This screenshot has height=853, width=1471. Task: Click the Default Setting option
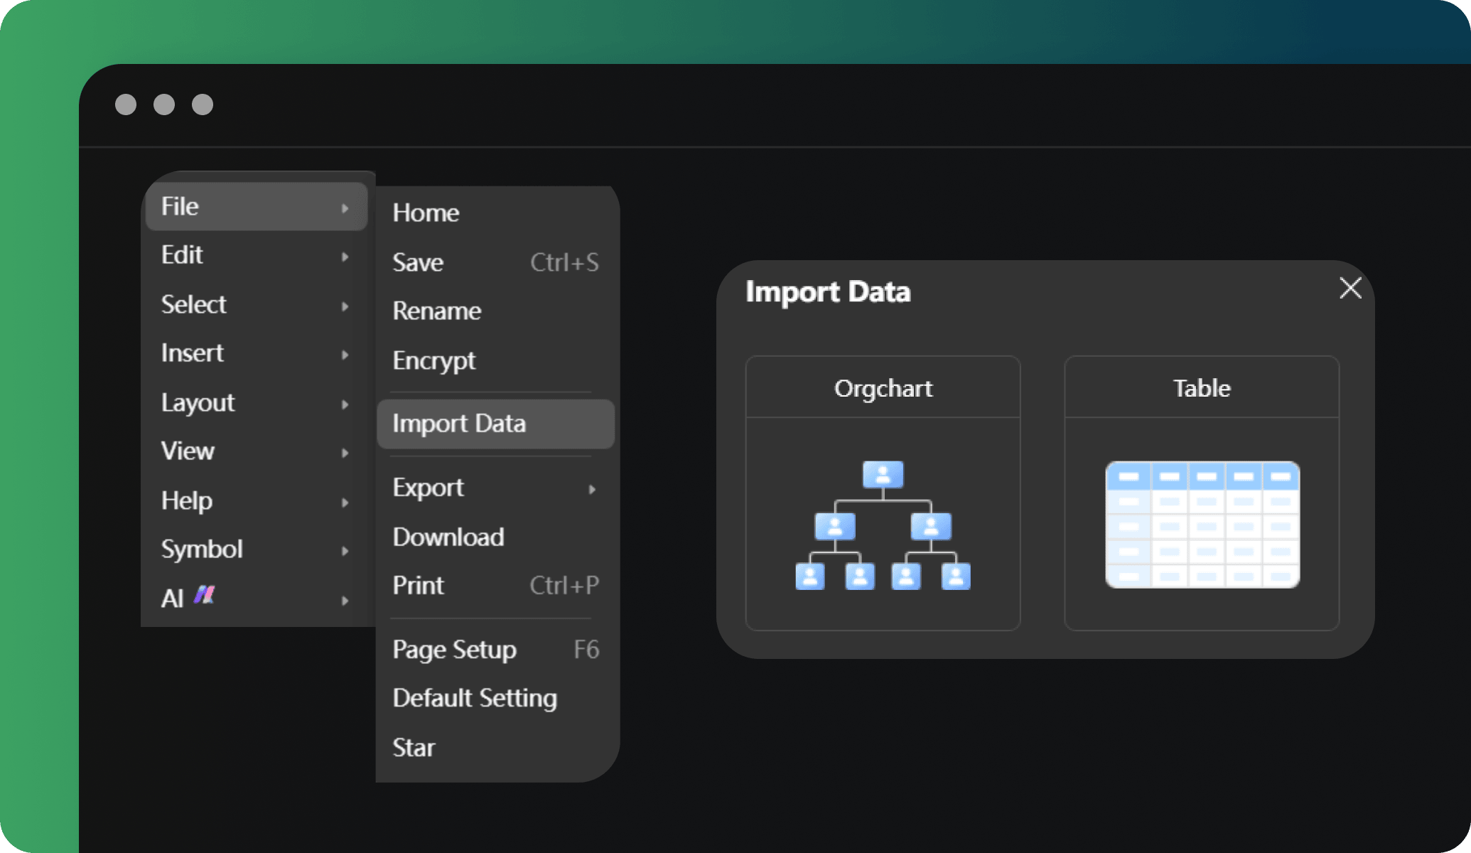click(x=475, y=697)
